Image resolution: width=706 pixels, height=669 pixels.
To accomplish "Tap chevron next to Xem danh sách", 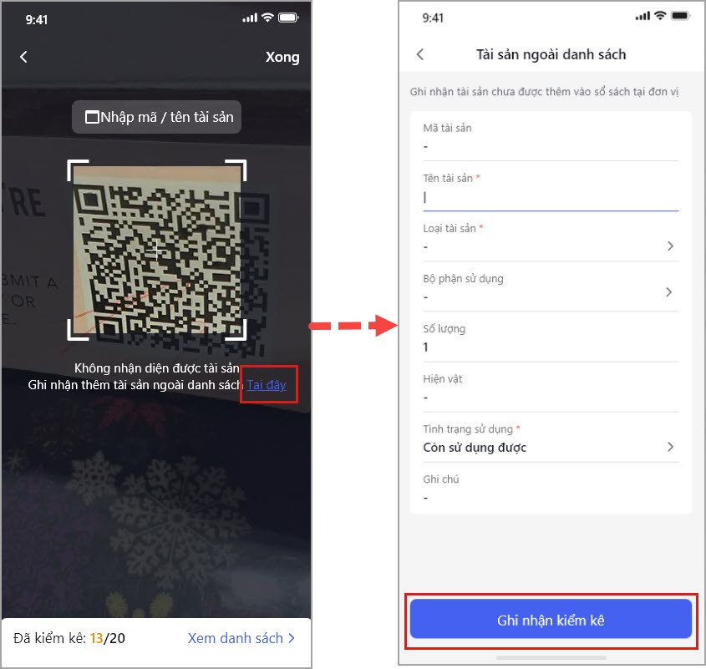I will (292, 638).
